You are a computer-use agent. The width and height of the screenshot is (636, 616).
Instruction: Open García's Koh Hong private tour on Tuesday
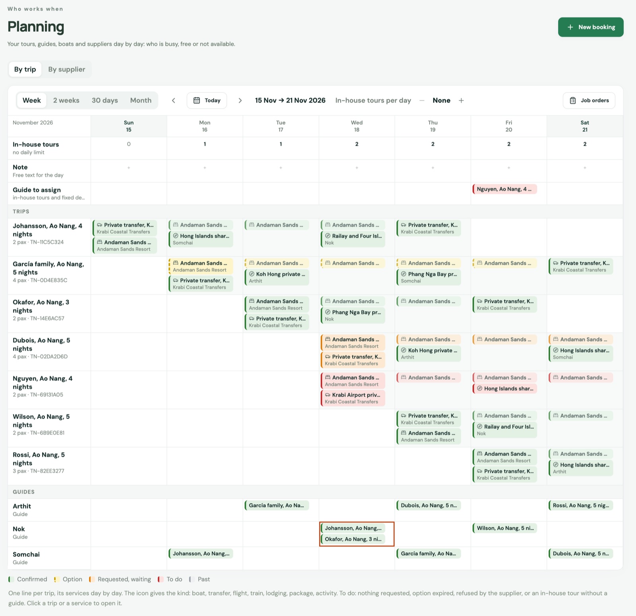[277, 277]
